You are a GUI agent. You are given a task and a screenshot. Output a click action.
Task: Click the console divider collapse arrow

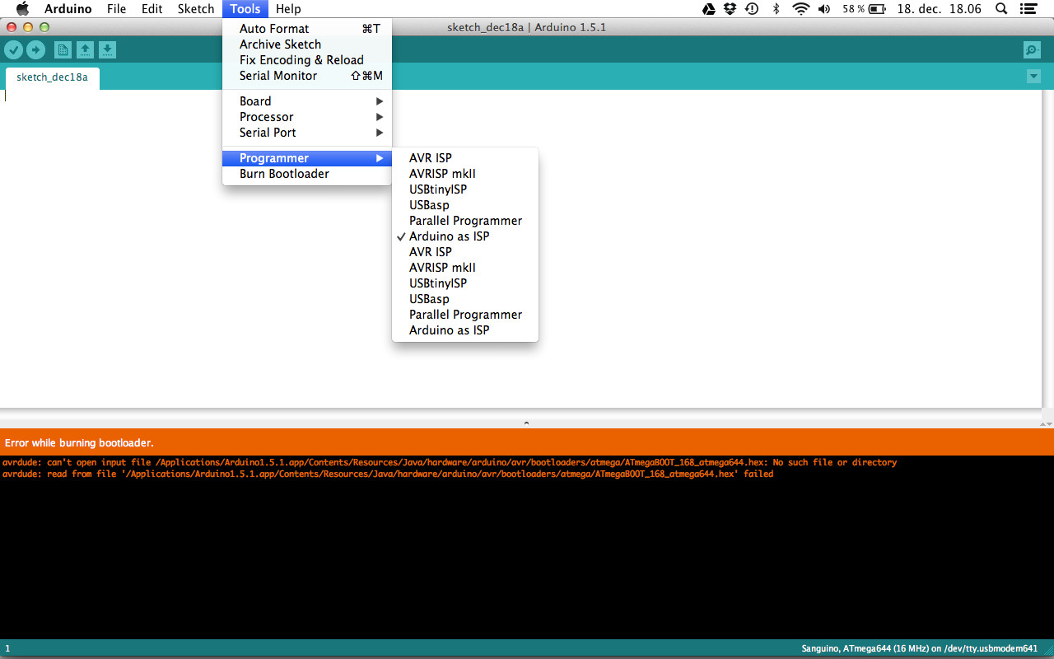(527, 423)
